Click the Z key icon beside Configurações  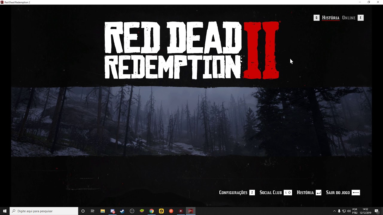click(252, 193)
